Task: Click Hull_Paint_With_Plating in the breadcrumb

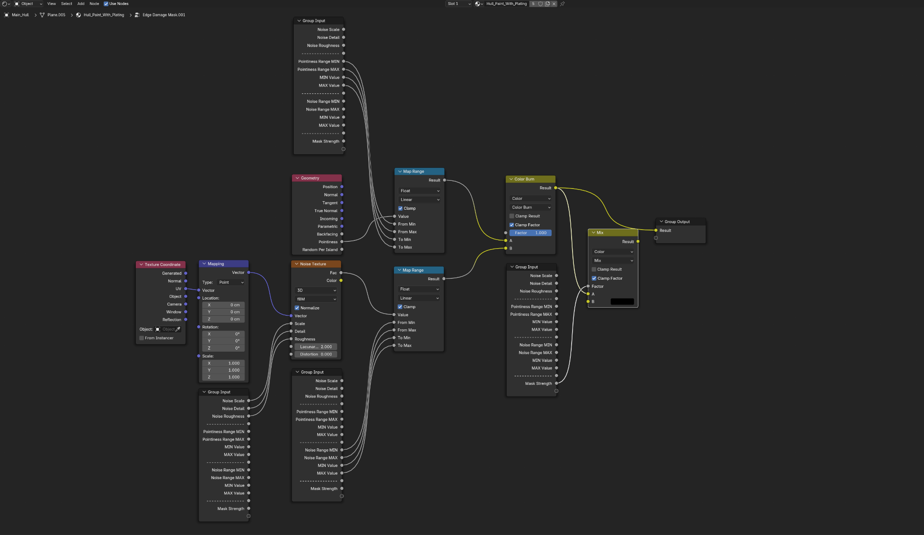Action: pyautogui.click(x=103, y=15)
